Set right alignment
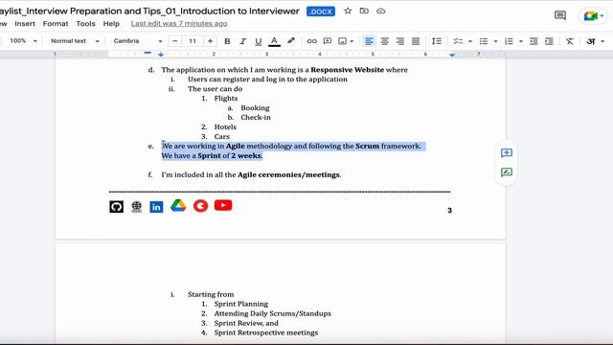Viewport: 613px width, 345px height. [400, 41]
